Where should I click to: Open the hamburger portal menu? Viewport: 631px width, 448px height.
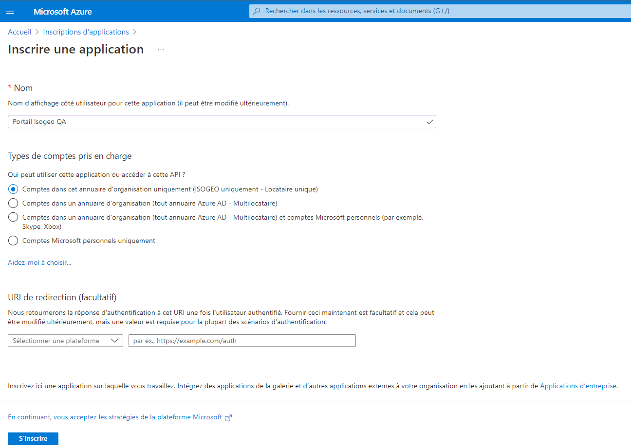pyautogui.click(x=10, y=11)
